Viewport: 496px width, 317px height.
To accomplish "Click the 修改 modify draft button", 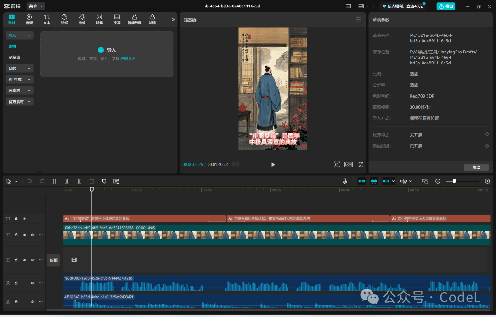I will 476,167.
